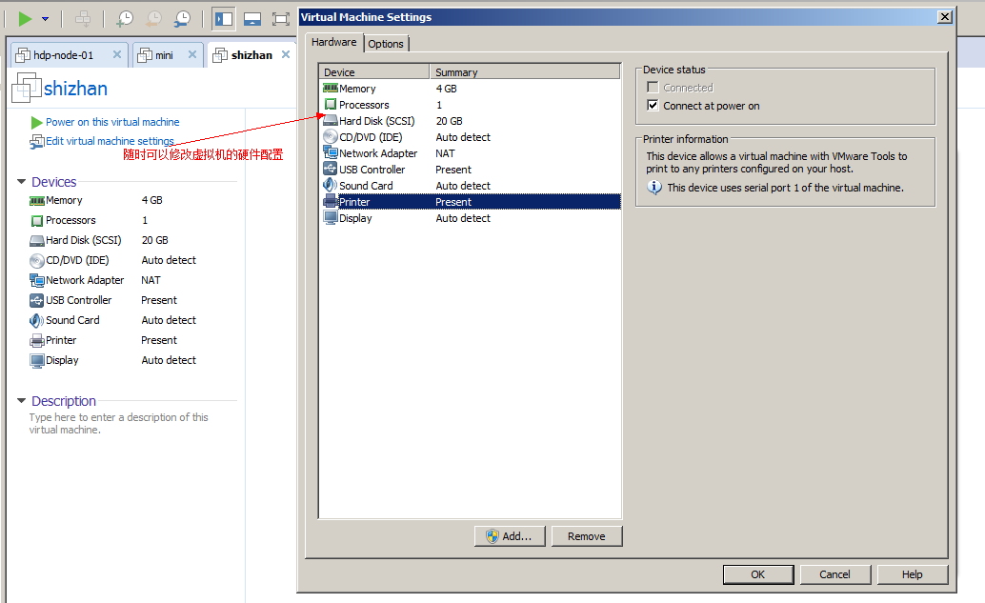Collapse the Description section triangle

click(x=21, y=401)
